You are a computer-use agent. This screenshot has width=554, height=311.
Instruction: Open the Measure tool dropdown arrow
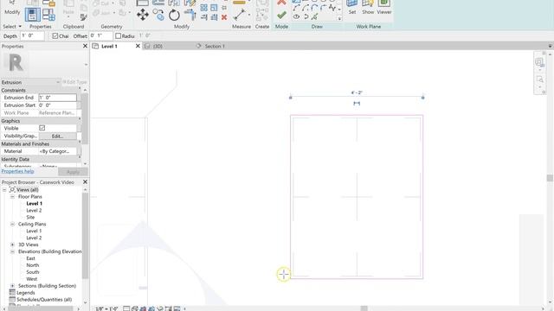point(249,15)
